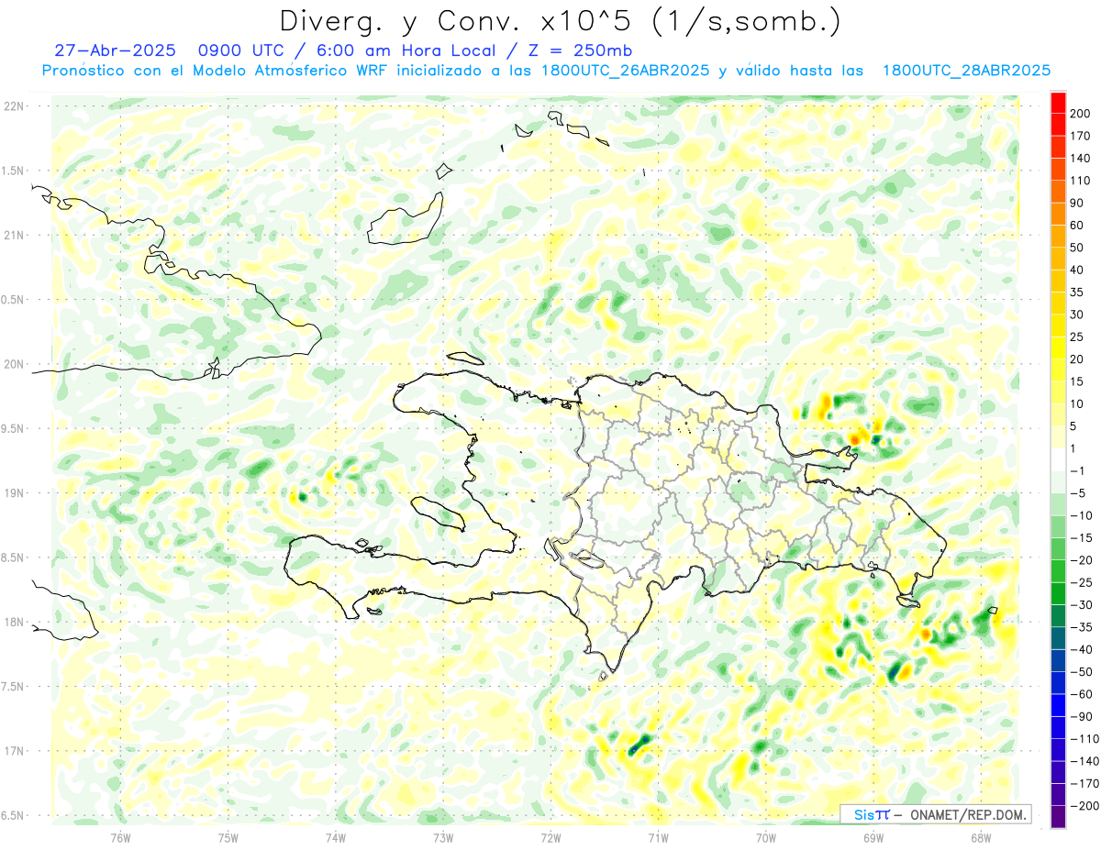1101x850 pixels.
Task: Click the positive '170' colorbar label
Action: tap(1080, 136)
